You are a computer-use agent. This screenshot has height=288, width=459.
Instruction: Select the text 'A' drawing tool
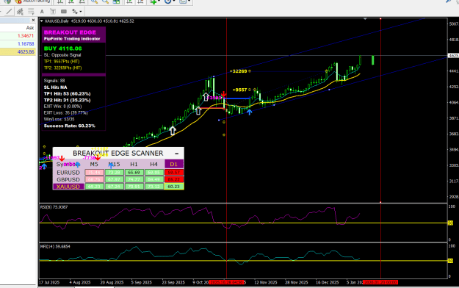[42, 12]
